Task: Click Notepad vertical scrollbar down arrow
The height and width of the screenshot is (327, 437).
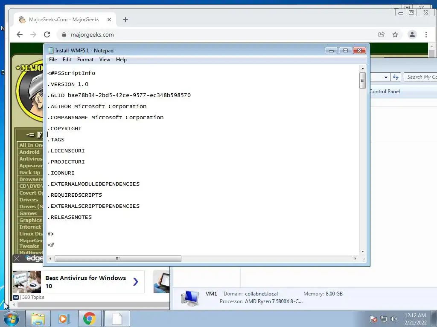Action: tap(363, 252)
